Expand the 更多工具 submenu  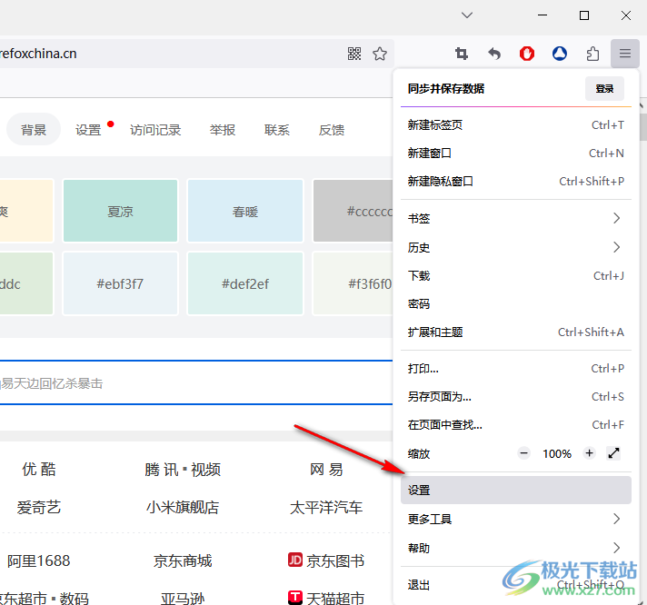[516, 519]
